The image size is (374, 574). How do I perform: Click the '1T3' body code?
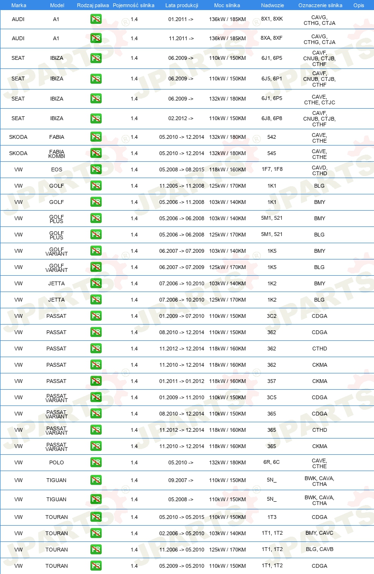click(x=272, y=517)
